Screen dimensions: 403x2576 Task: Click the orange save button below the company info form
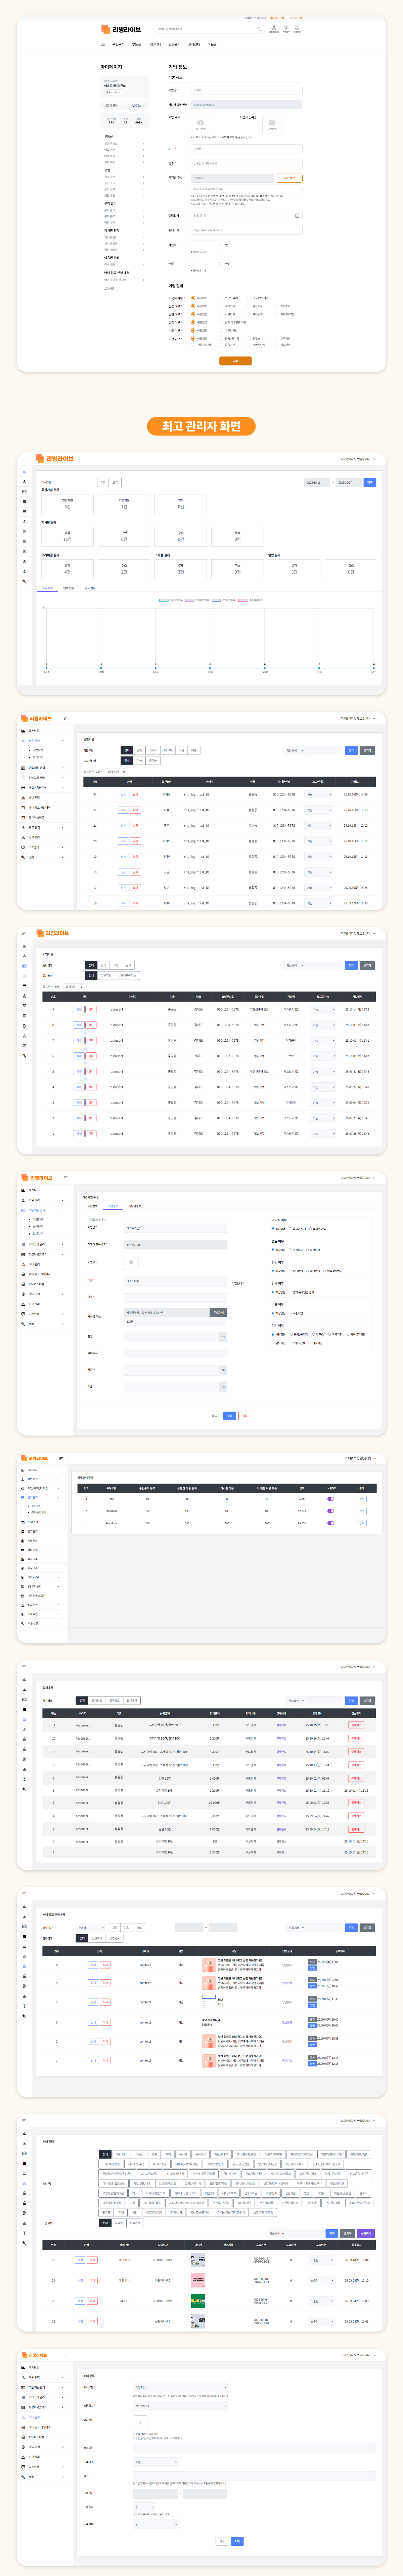click(235, 361)
